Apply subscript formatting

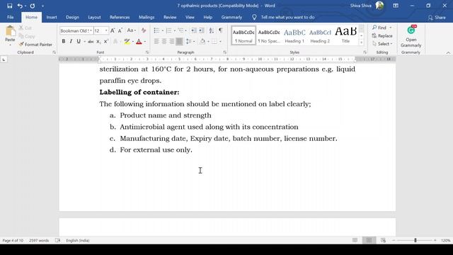point(98,42)
